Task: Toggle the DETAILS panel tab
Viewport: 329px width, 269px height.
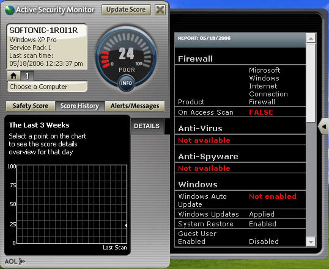Action: click(x=147, y=126)
